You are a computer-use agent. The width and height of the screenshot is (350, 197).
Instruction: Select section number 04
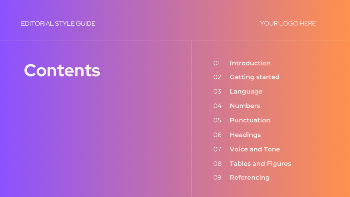(x=217, y=106)
